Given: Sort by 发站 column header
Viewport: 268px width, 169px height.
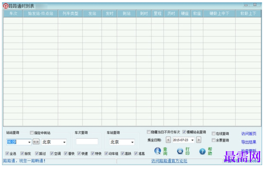Looking at the screenshot, I should (92, 13).
